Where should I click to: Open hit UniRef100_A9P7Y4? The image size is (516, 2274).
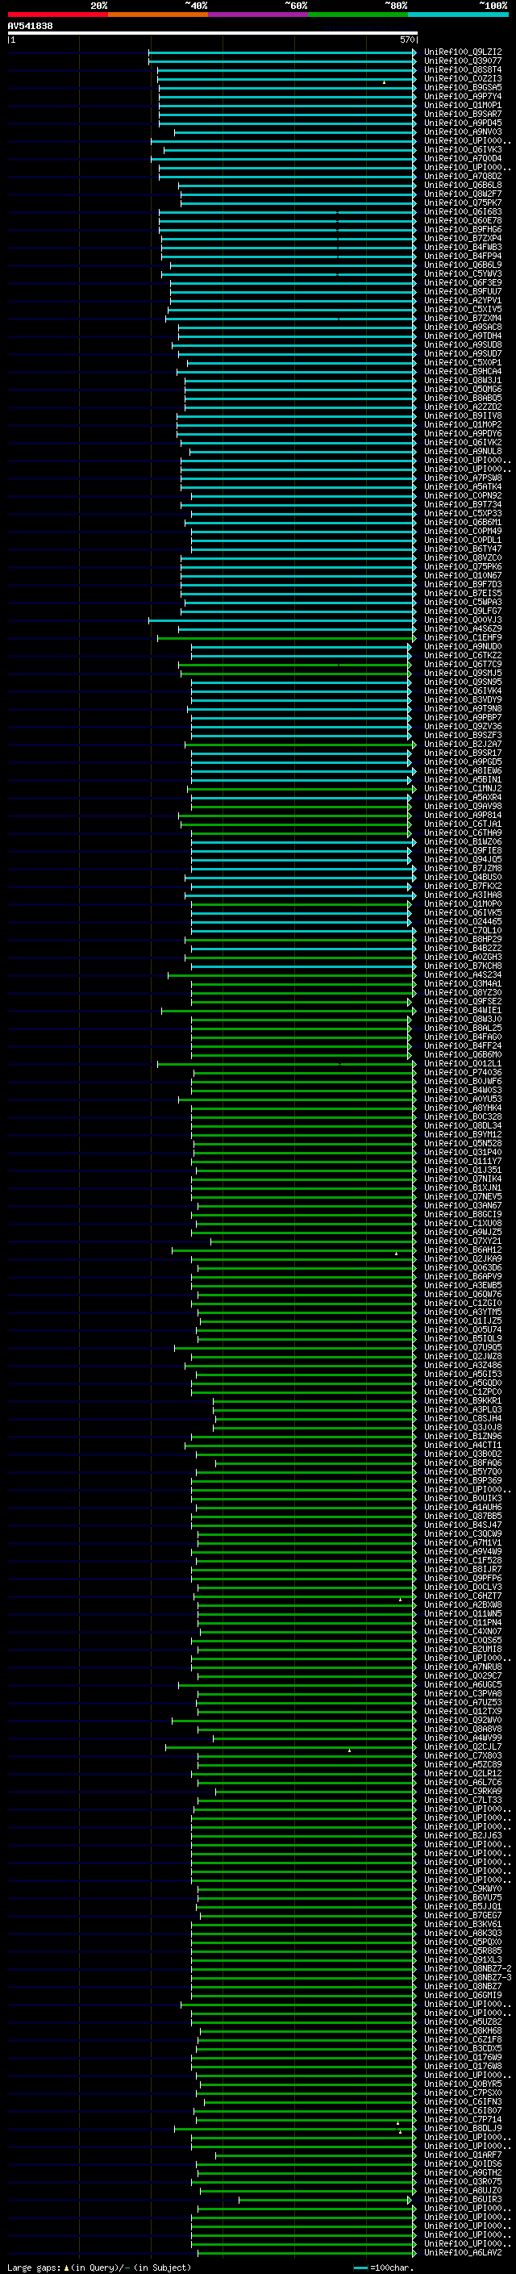(x=463, y=96)
